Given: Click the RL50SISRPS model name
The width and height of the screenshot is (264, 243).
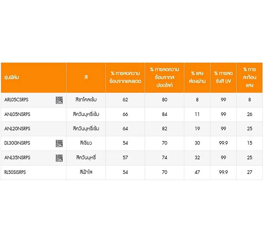Looking at the screenshot, I should click(15, 173).
